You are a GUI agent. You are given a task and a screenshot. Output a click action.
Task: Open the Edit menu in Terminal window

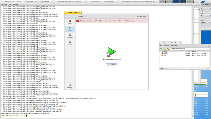(10, 4)
